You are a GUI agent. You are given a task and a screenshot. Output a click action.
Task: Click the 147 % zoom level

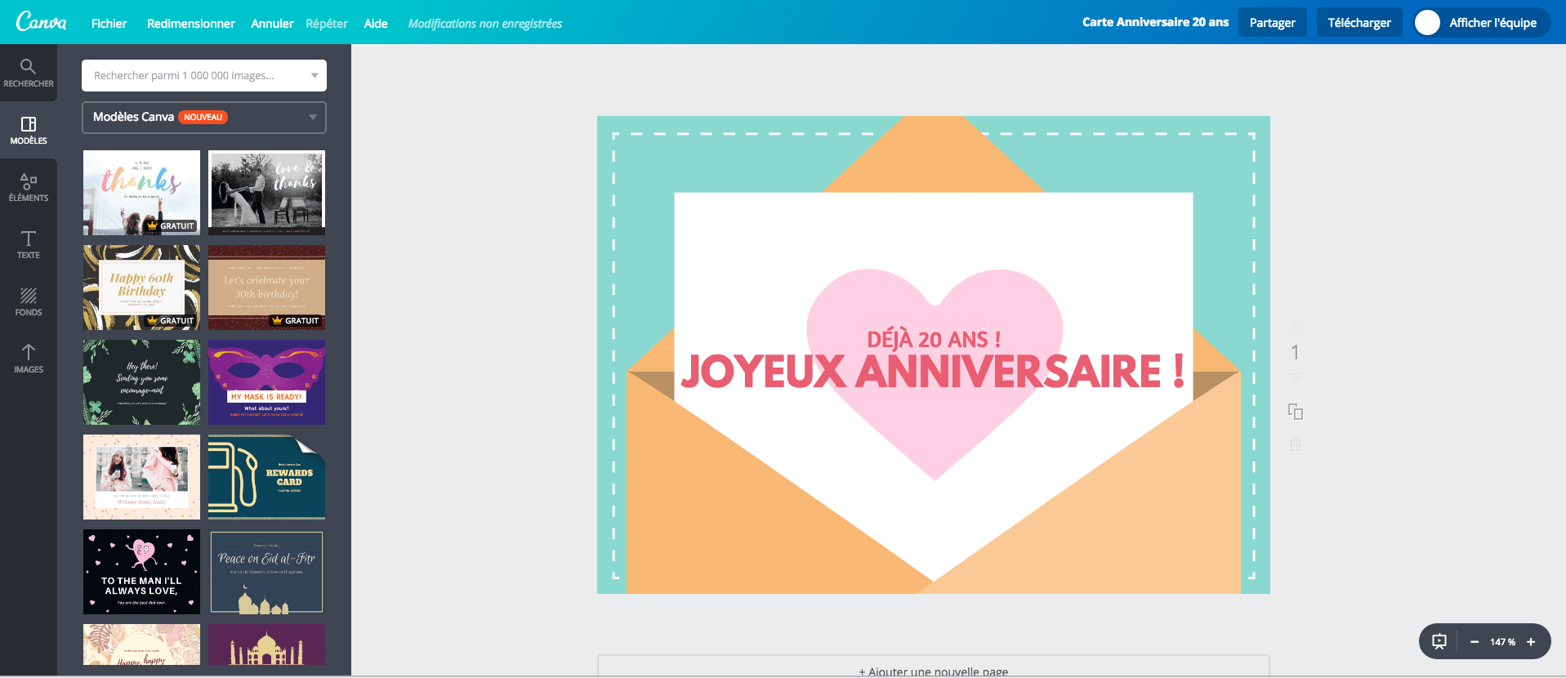click(x=1502, y=642)
